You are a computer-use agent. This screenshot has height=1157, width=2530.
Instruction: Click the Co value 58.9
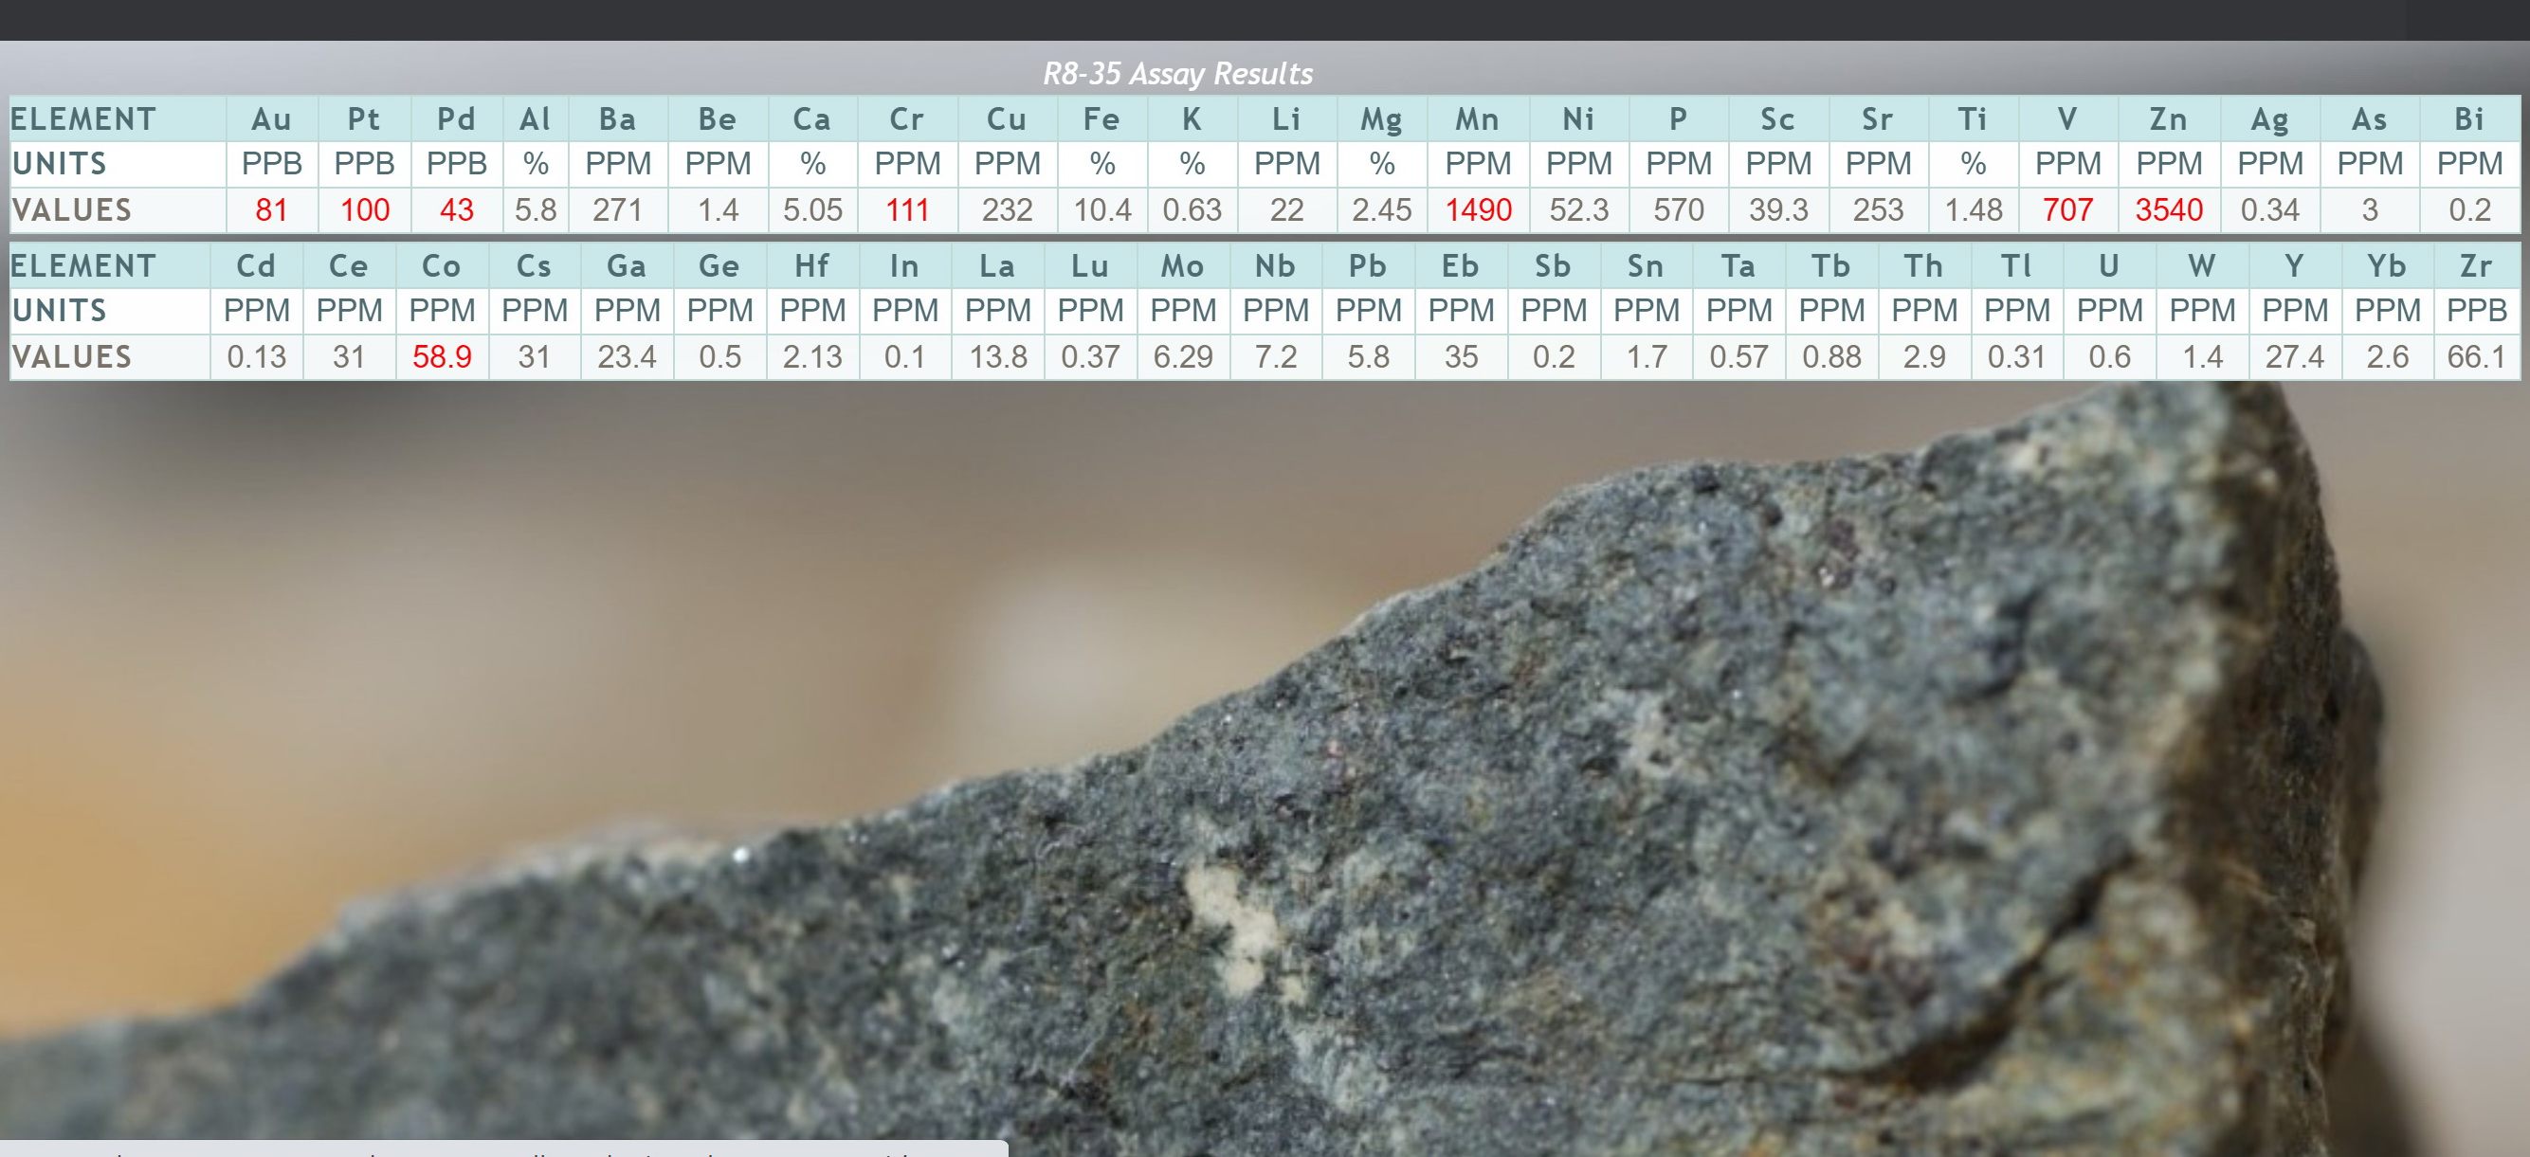point(441,356)
